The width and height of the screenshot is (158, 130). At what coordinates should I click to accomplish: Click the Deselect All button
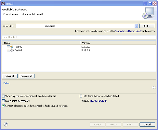point(27,76)
